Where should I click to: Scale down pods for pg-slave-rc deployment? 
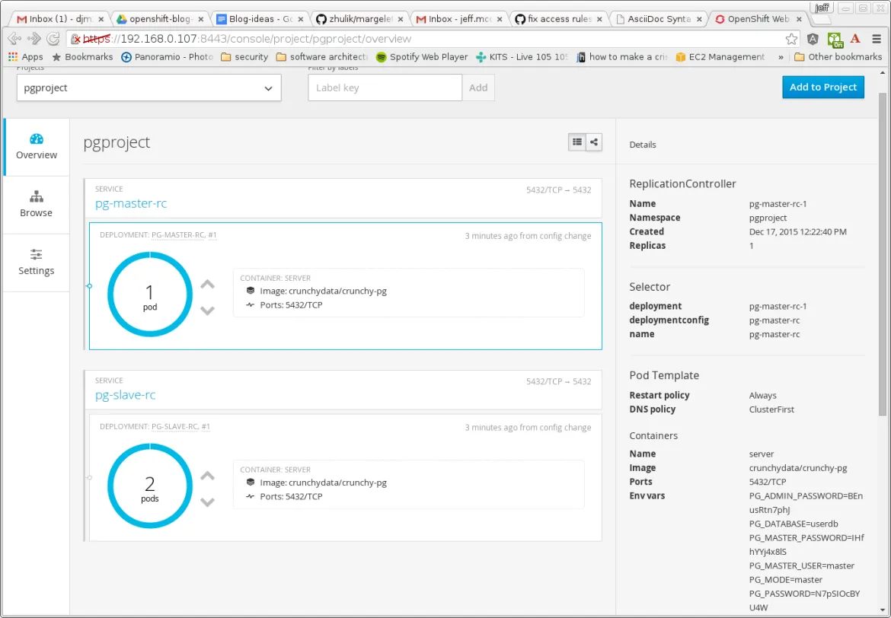(206, 502)
